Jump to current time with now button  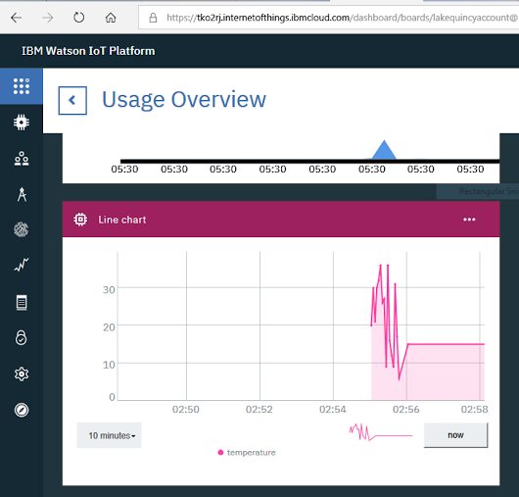455,435
